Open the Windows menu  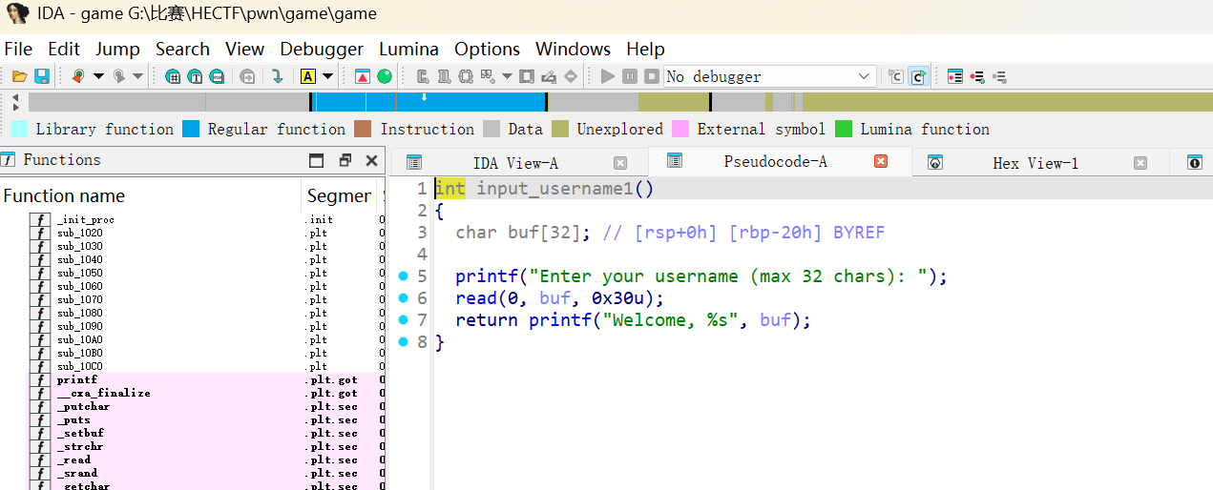click(x=573, y=49)
